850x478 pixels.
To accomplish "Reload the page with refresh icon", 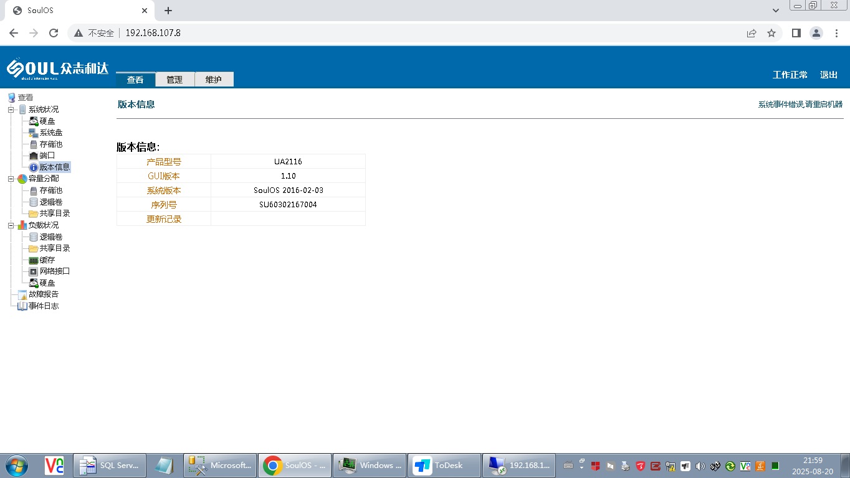I will click(54, 33).
